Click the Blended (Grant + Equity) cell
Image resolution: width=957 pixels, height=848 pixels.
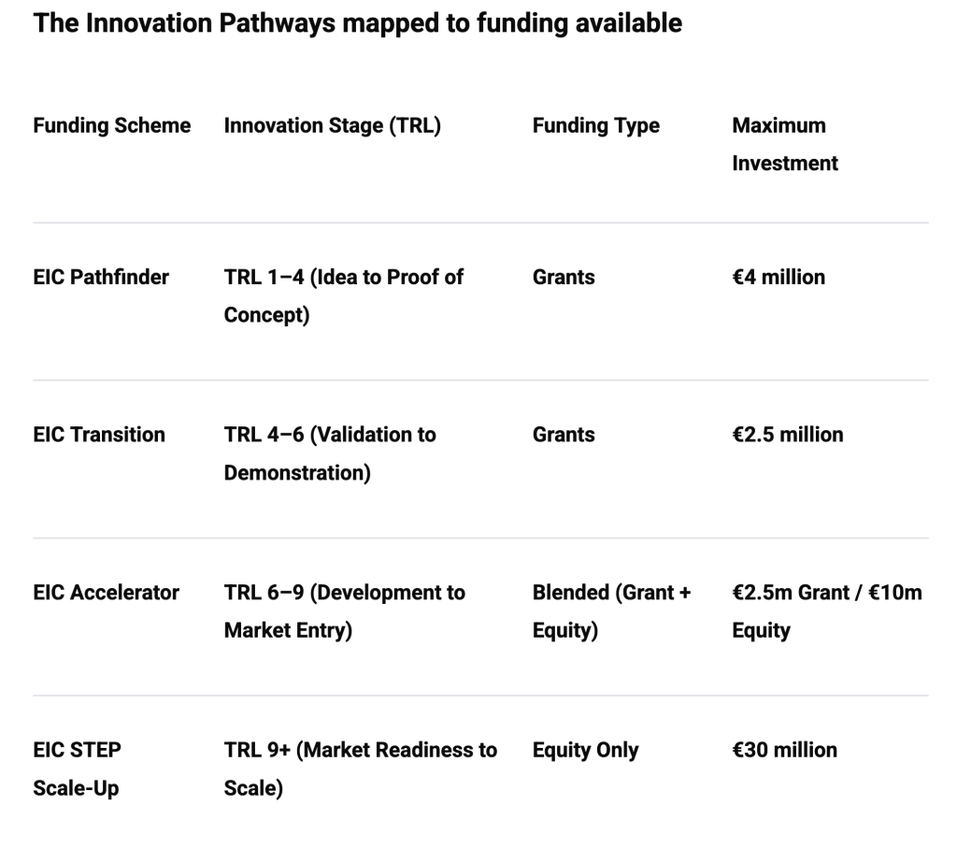click(x=611, y=611)
